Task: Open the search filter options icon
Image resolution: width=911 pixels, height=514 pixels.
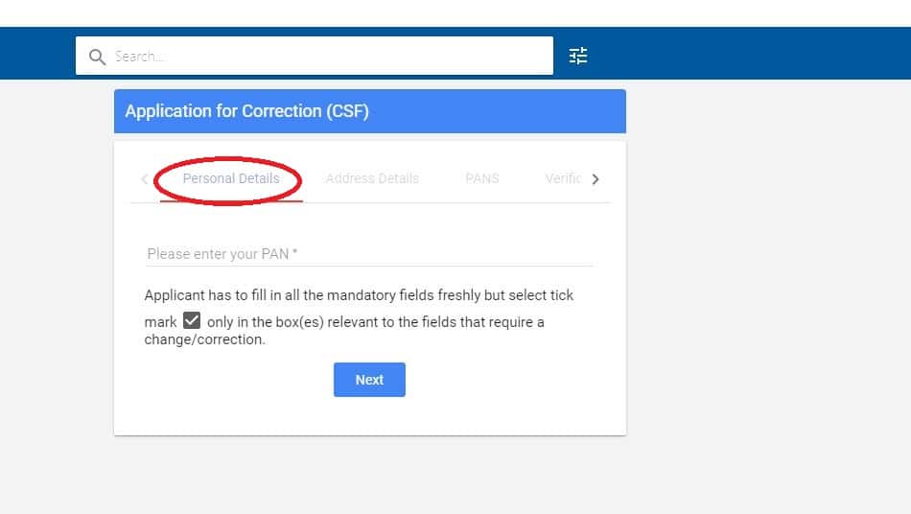Action: point(578,56)
